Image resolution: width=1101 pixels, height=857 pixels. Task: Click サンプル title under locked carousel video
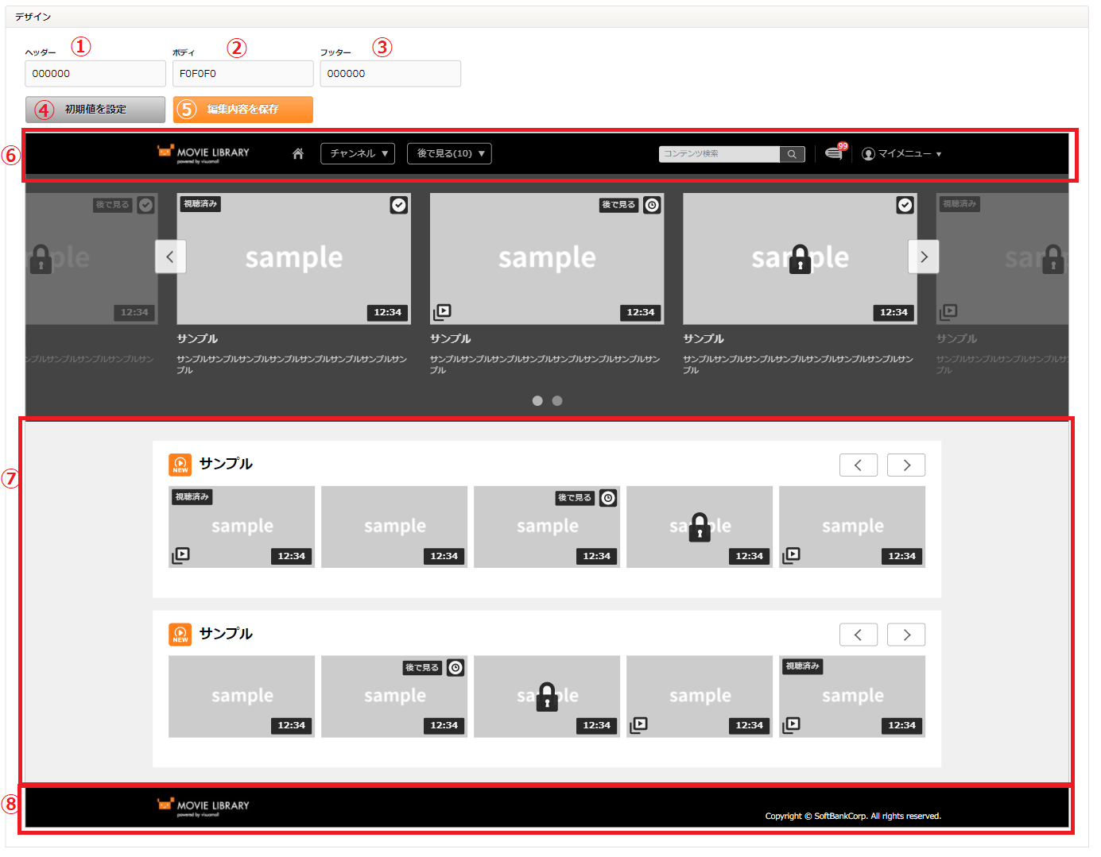pyautogui.click(x=704, y=339)
